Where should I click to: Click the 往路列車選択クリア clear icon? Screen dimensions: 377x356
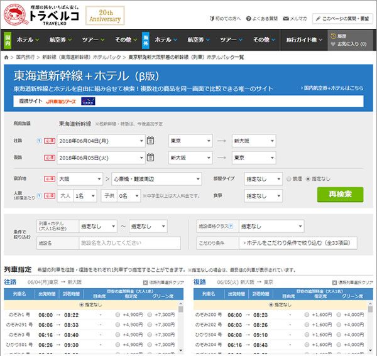click(145, 283)
